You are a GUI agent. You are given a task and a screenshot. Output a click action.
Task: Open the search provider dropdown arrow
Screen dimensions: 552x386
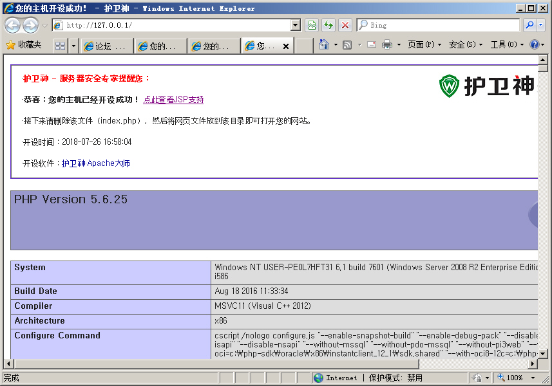[541, 25]
